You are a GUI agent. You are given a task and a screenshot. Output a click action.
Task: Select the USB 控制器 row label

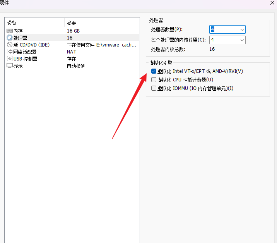pyautogui.click(x=26, y=59)
